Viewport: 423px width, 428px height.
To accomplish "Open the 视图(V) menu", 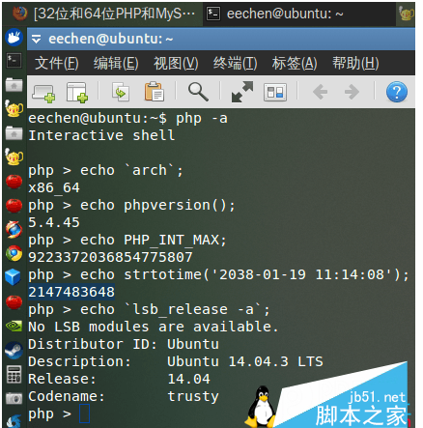I will [x=176, y=63].
